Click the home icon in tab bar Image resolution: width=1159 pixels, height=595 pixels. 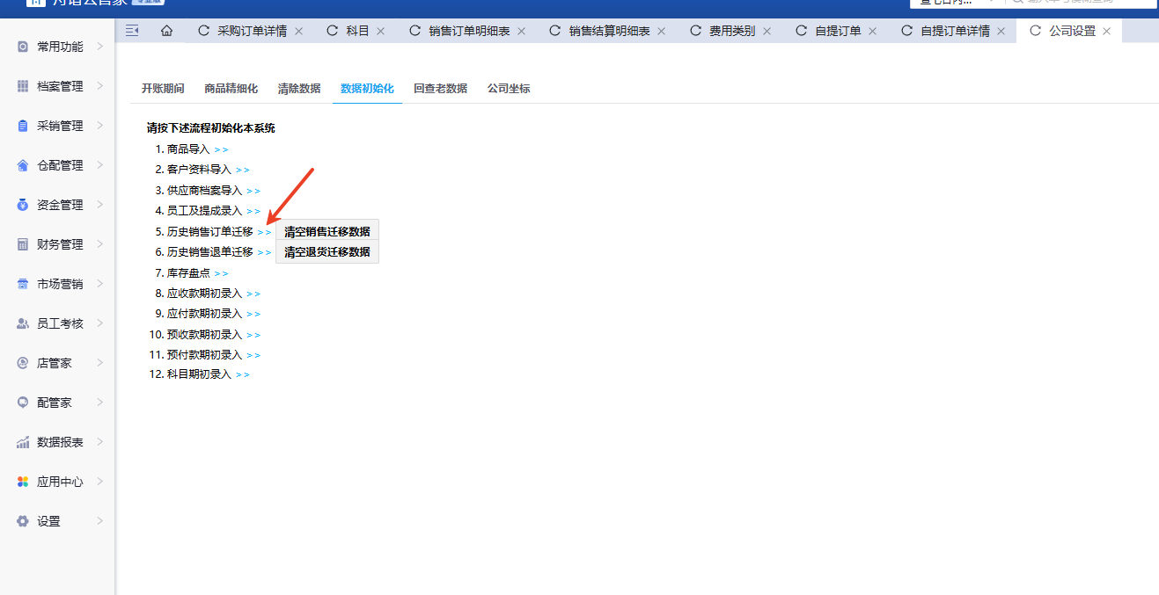(x=166, y=31)
